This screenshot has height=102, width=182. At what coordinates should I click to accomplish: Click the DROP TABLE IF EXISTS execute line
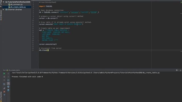[x=61, y=24]
